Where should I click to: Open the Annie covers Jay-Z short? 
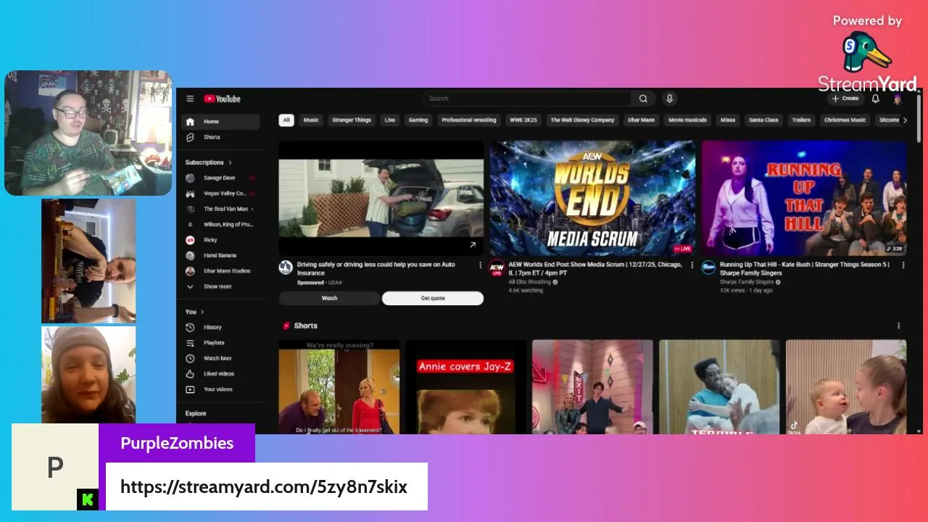(465, 387)
